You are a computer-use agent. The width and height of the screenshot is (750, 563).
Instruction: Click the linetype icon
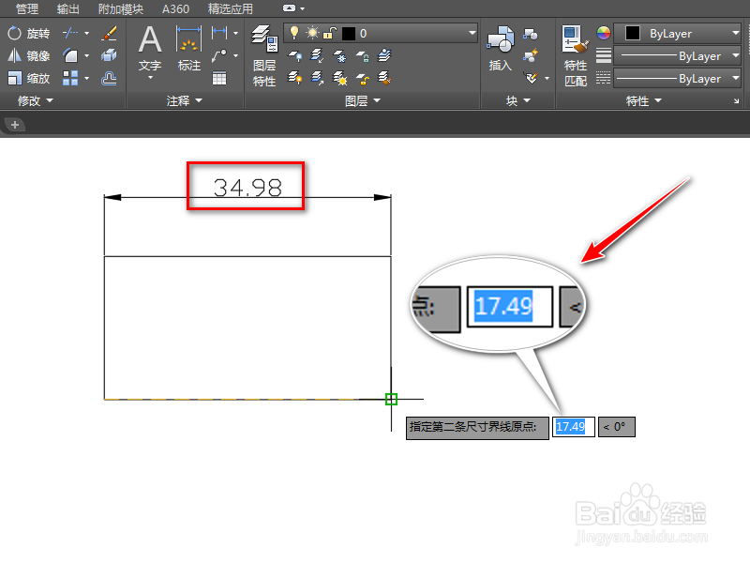(604, 78)
